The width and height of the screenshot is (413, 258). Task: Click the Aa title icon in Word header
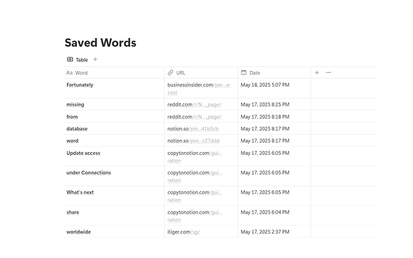(70, 73)
